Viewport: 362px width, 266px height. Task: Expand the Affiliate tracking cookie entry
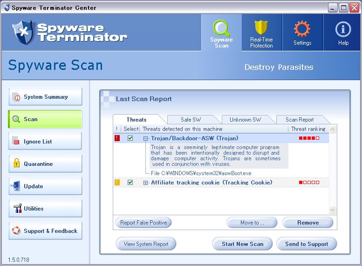pos(146,183)
